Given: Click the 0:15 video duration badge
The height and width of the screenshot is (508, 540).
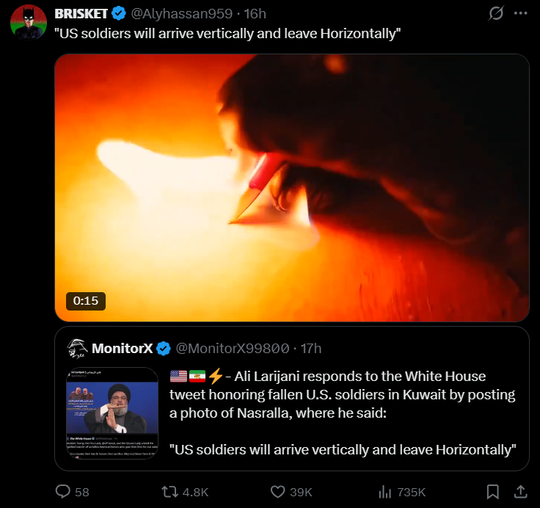Looking at the screenshot, I should click(x=86, y=301).
